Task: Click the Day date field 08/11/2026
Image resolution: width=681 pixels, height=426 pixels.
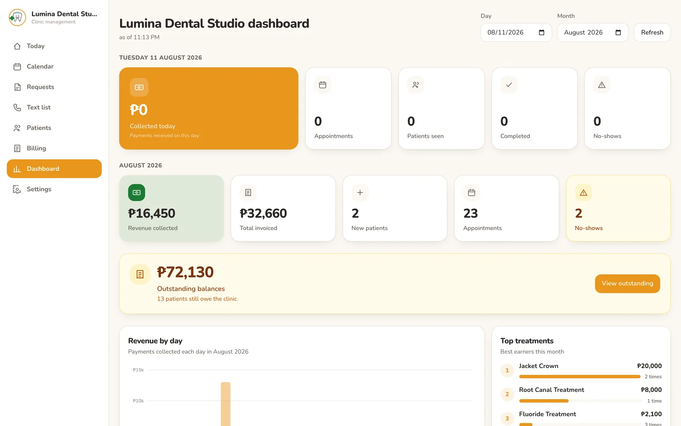Action: [x=516, y=32]
